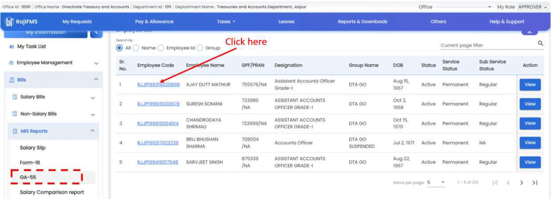Image resolution: width=551 pixels, height=199 pixels.
Task: View Ajay Dutt Mathur's record
Action: click(x=530, y=85)
